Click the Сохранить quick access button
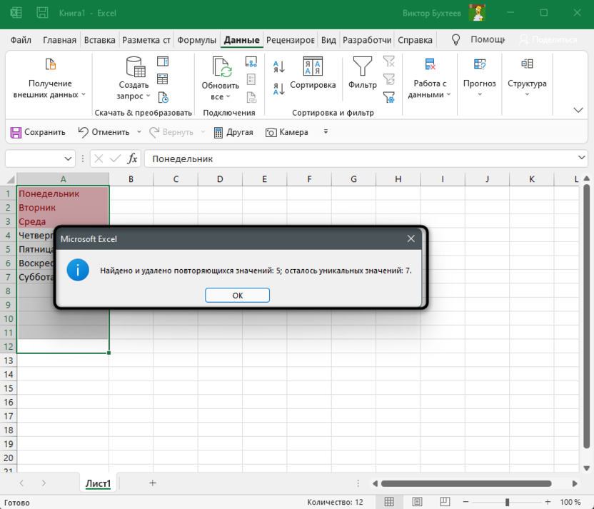Viewport: 594px width, 509px height. point(38,132)
